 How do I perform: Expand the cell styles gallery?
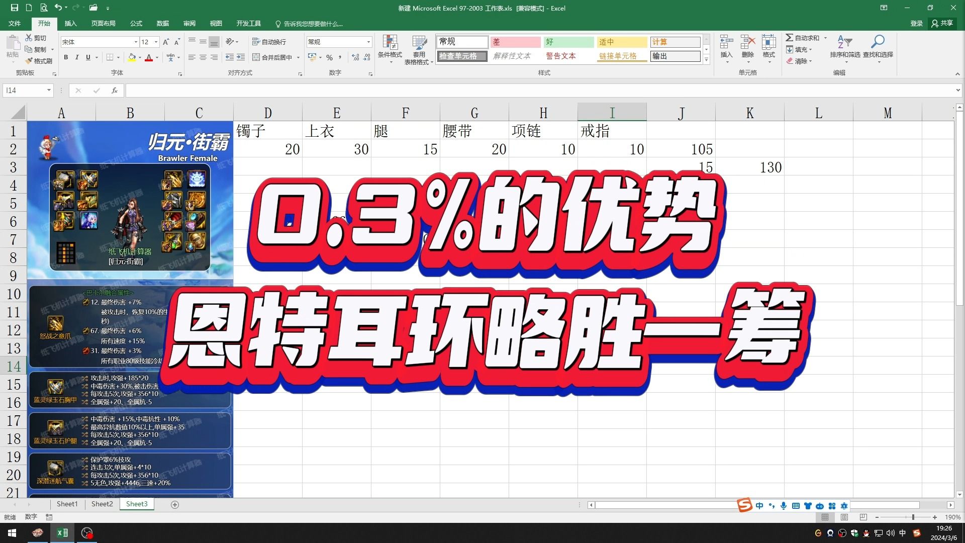point(706,60)
